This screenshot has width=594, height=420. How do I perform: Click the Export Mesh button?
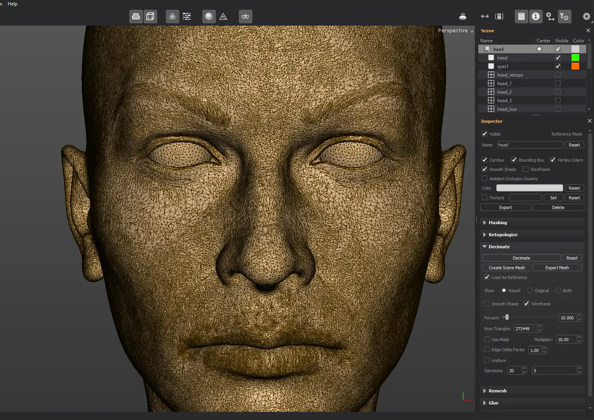click(x=557, y=268)
